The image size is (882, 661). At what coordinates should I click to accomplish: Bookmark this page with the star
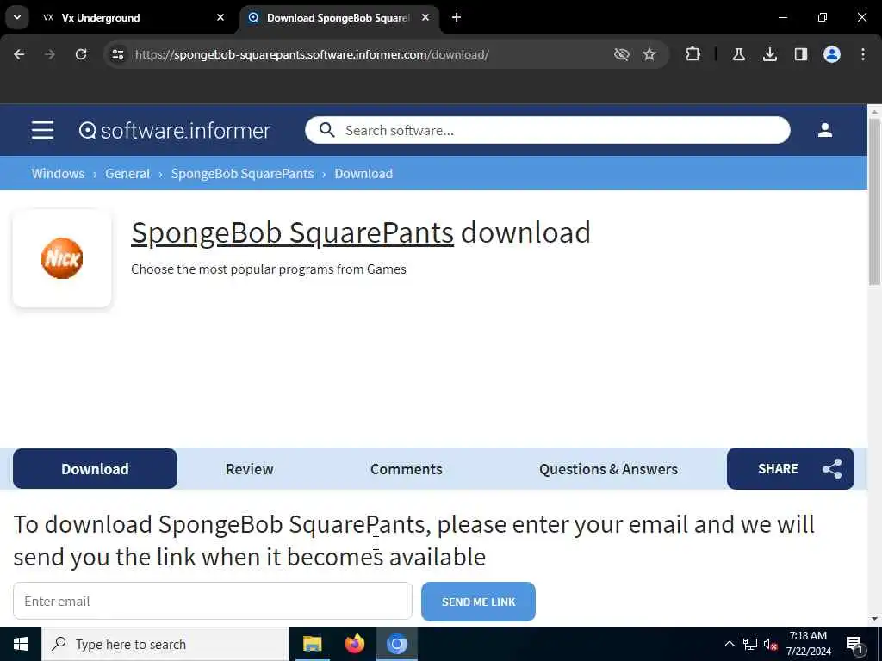click(649, 54)
